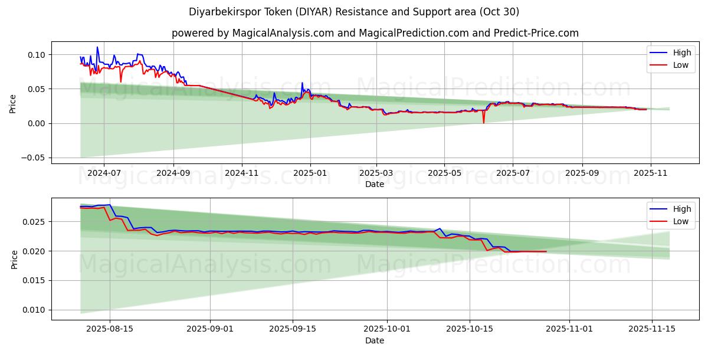The image size is (708, 354).
Task: Click the 0.010 price tick on bottom chart
Action: coord(34,310)
